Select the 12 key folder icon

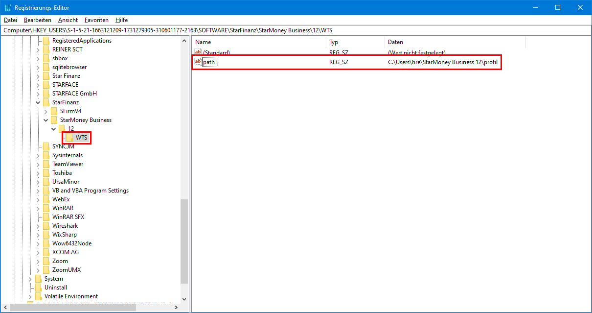coord(62,129)
